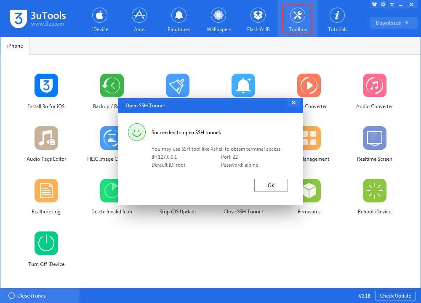The image size is (421, 303).
Task: Select the Toolbox section
Action: click(x=297, y=19)
